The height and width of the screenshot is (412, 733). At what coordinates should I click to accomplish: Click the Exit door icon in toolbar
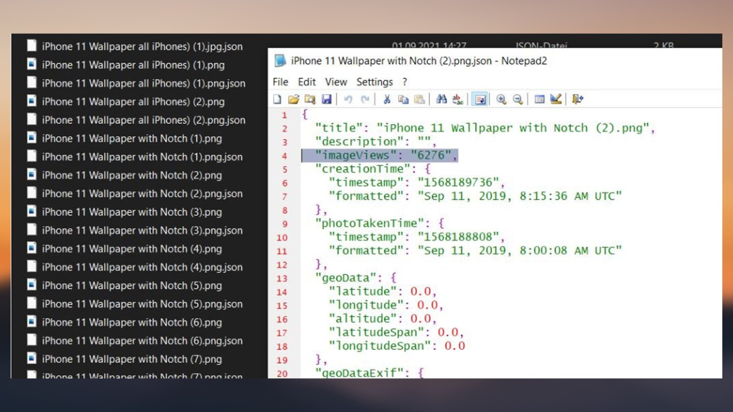pyautogui.click(x=577, y=99)
